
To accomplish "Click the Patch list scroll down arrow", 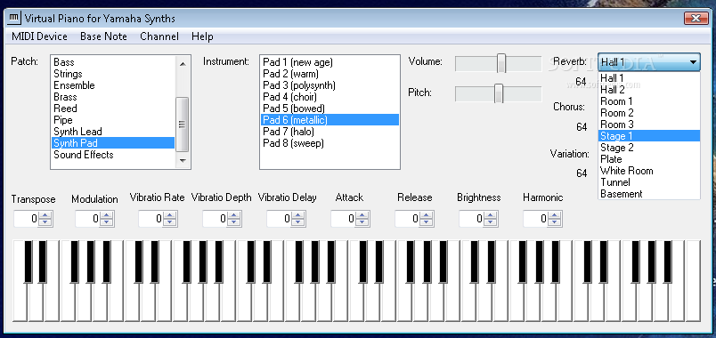I will tap(183, 161).
